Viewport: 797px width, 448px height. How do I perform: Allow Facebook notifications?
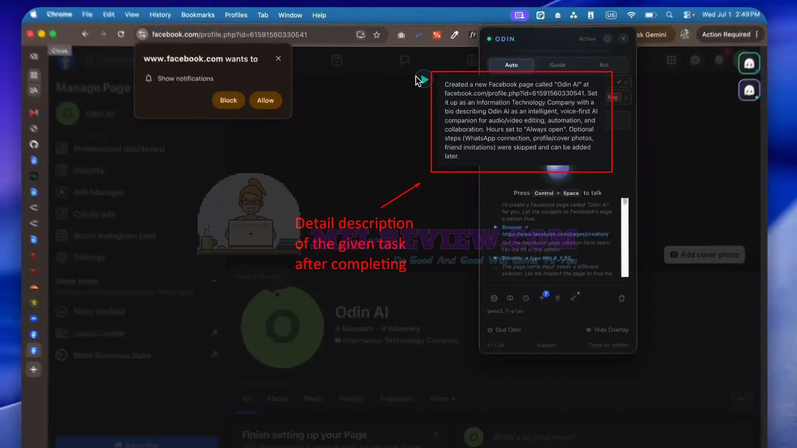tap(265, 100)
